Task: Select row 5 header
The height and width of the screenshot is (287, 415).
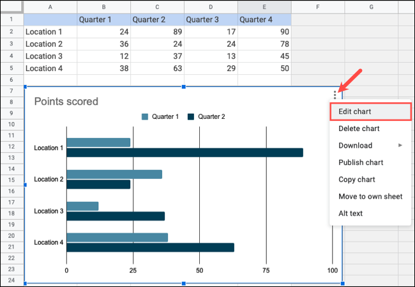Action: click(x=11, y=68)
